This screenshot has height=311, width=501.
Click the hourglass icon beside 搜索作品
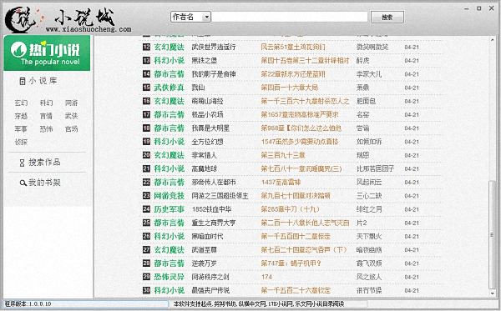[x=22, y=163]
